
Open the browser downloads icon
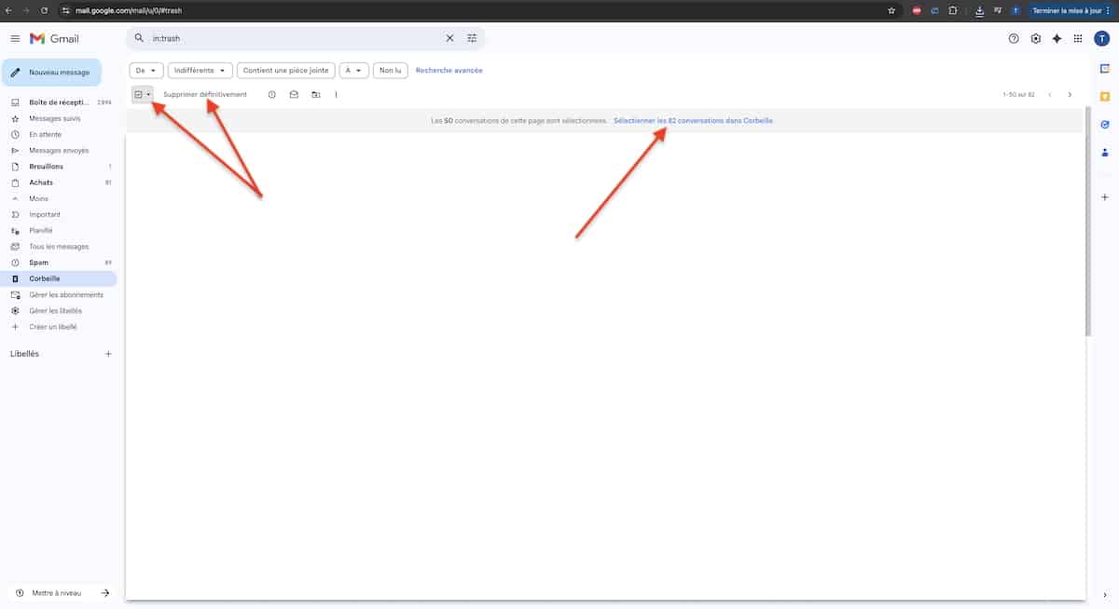pos(980,10)
